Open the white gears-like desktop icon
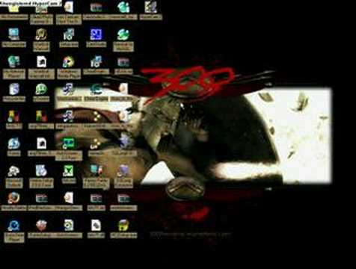Screen dimensions: 356x269 pos(13,171)
